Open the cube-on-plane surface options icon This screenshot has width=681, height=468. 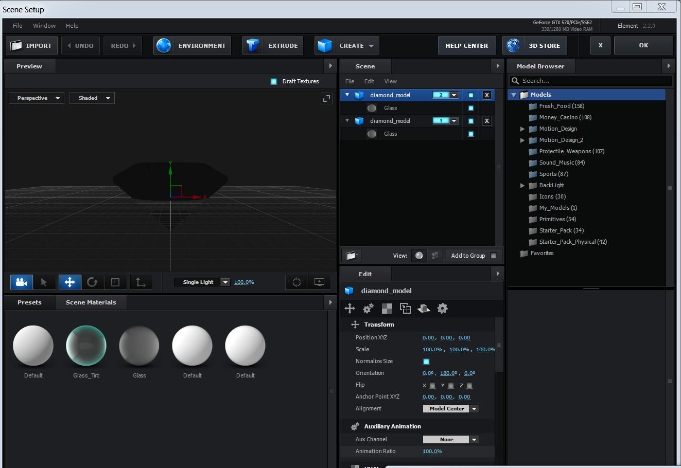(424, 309)
